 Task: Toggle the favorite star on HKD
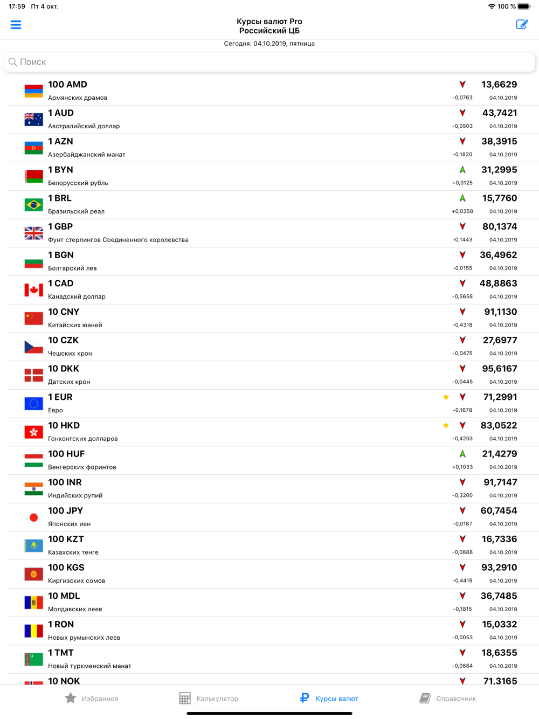point(446,425)
